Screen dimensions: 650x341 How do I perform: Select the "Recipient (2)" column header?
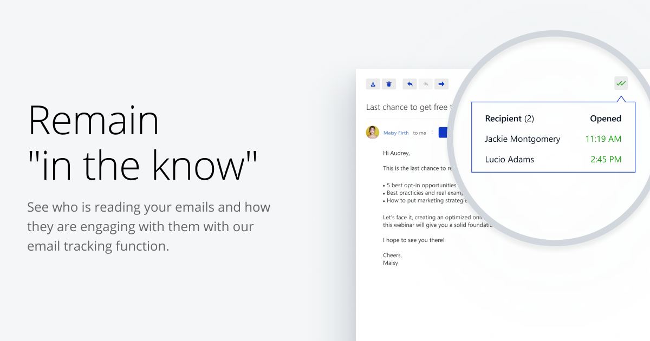[509, 119]
